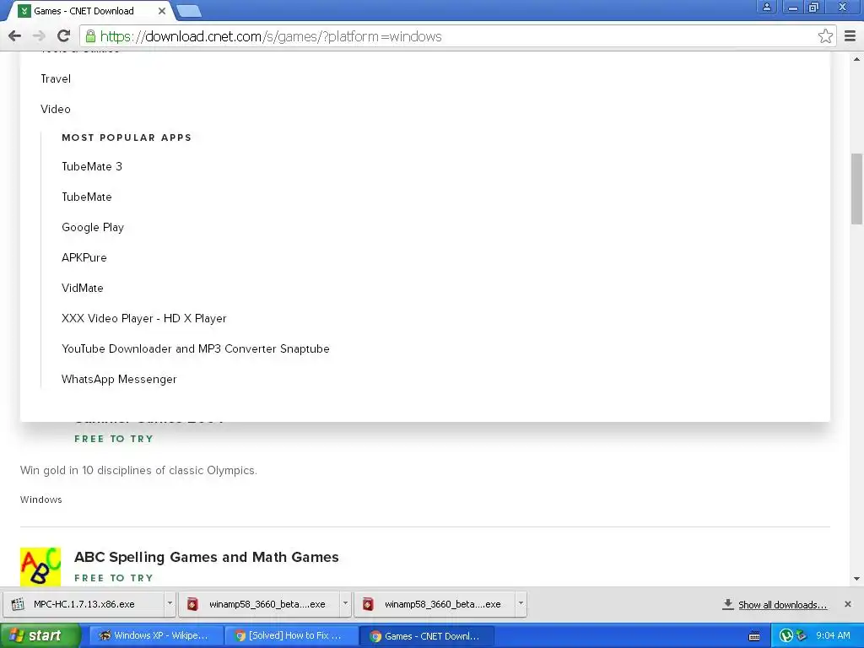Open the Video category
The height and width of the screenshot is (648, 864).
click(56, 109)
